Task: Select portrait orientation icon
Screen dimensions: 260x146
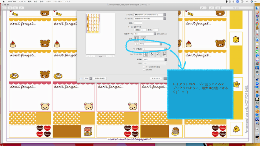Action: (x=136, y=38)
